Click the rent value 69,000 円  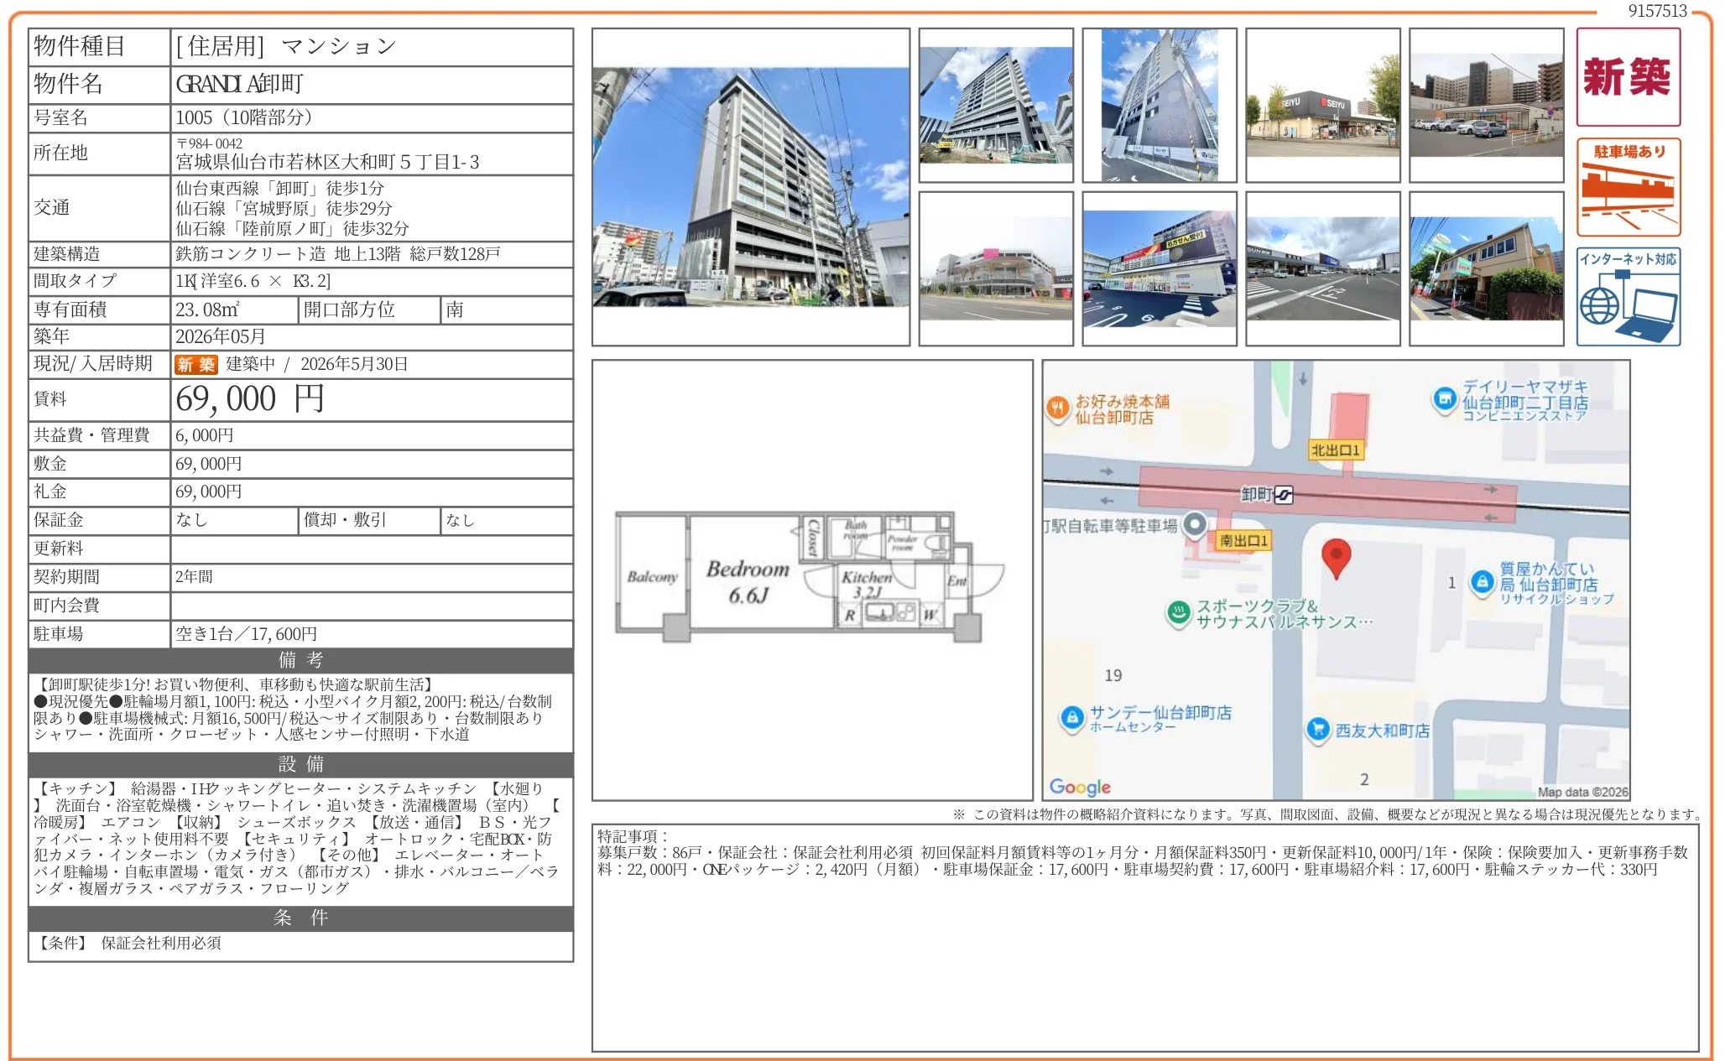[249, 399]
